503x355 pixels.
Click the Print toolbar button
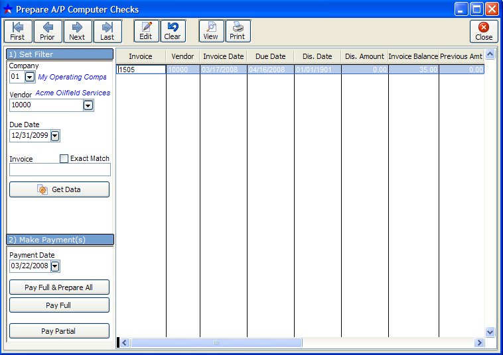[x=238, y=31]
